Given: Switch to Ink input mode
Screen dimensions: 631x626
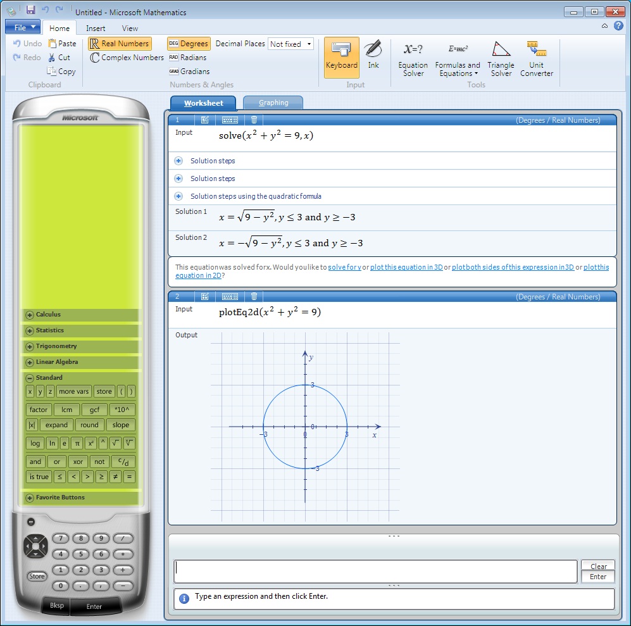Looking at the screenshot, I should coord(373,58).
